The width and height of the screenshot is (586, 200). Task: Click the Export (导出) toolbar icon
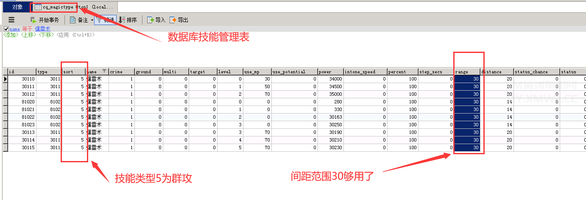point(173,20)
